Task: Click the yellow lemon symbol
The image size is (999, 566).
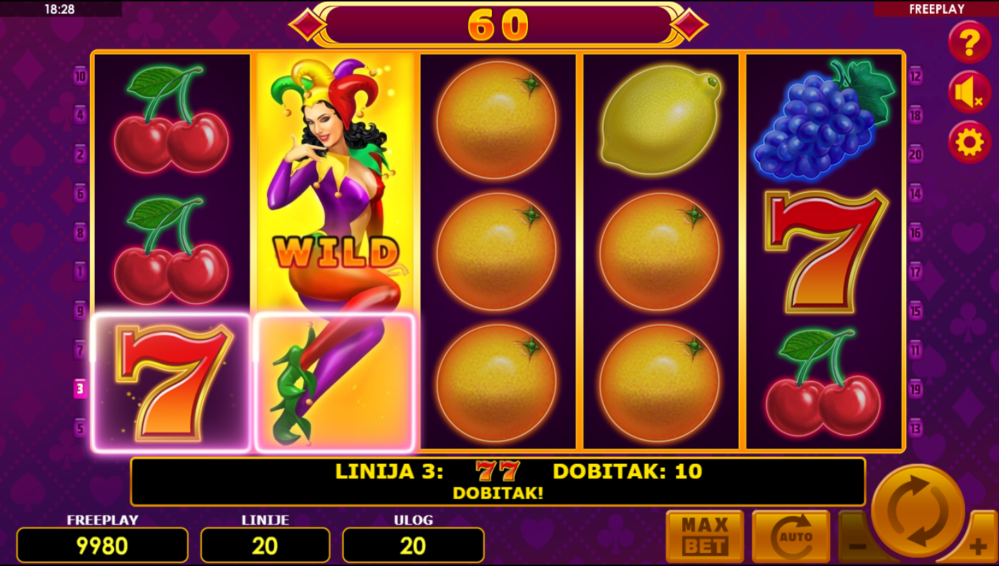Action: 661,119
